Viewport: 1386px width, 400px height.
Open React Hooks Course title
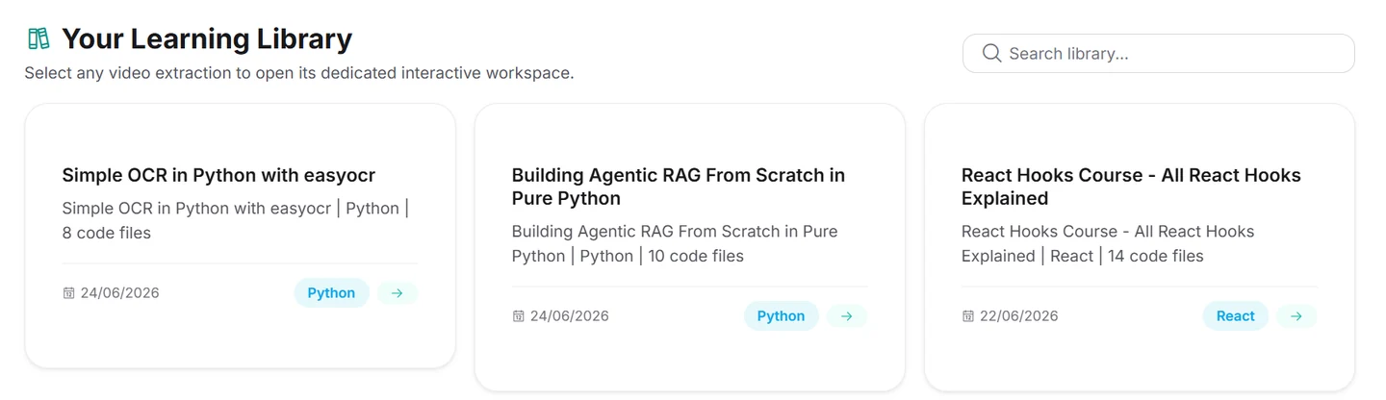[x=1131, y=187]
